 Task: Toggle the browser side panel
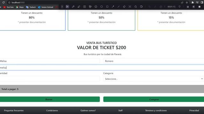[x=202, y=3]
